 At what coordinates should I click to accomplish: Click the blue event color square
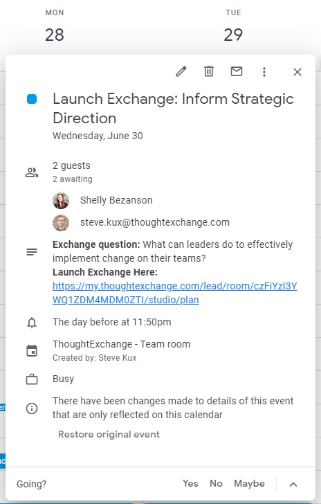[32, 99]
